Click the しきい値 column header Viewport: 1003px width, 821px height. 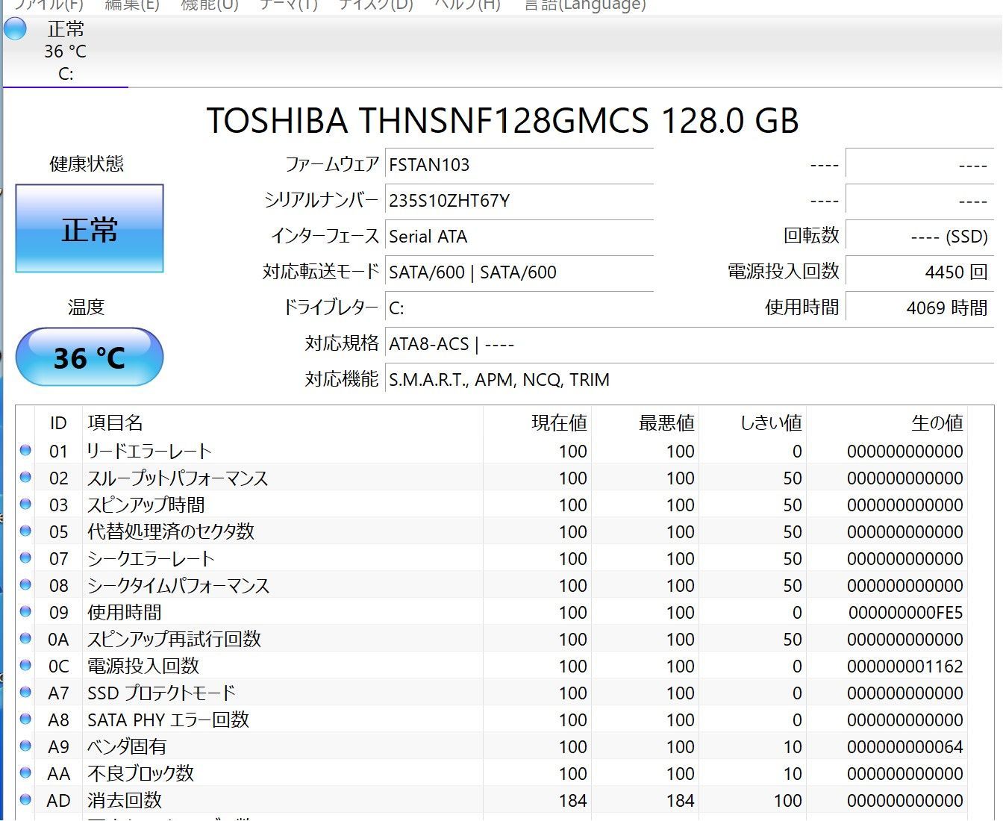[752, 423]
